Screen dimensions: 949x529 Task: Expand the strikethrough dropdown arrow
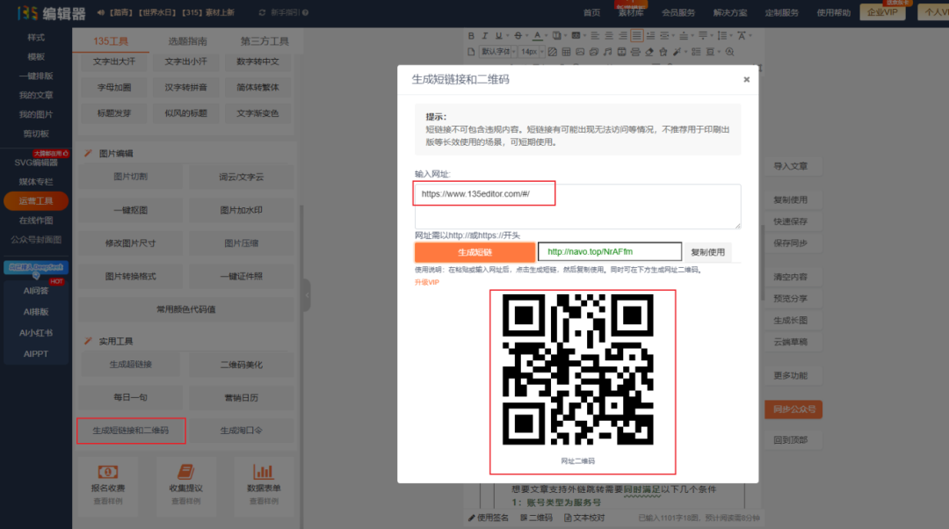pos(527,36)
